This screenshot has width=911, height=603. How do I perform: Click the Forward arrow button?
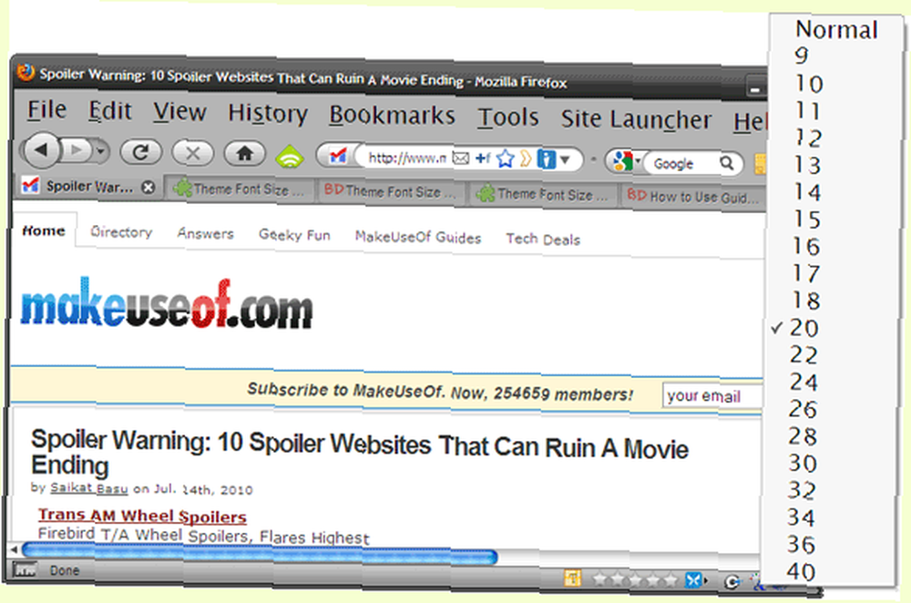coord(77,150)
